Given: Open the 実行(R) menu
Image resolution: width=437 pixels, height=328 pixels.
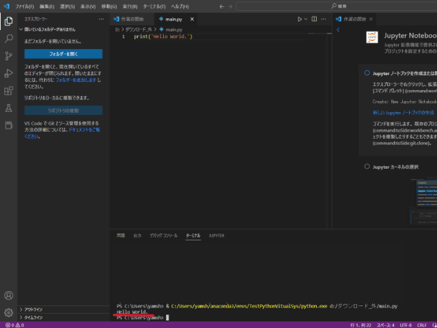Looking at the screenshot, I should [x=130, y=6].
